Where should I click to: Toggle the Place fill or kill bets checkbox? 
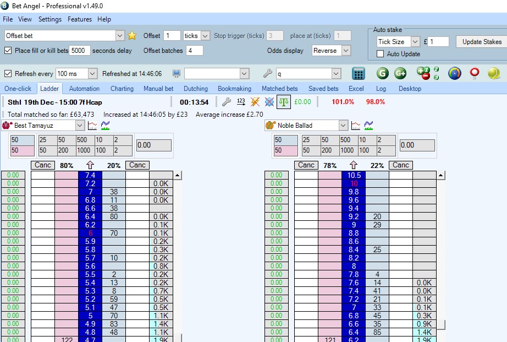[8, 51]
